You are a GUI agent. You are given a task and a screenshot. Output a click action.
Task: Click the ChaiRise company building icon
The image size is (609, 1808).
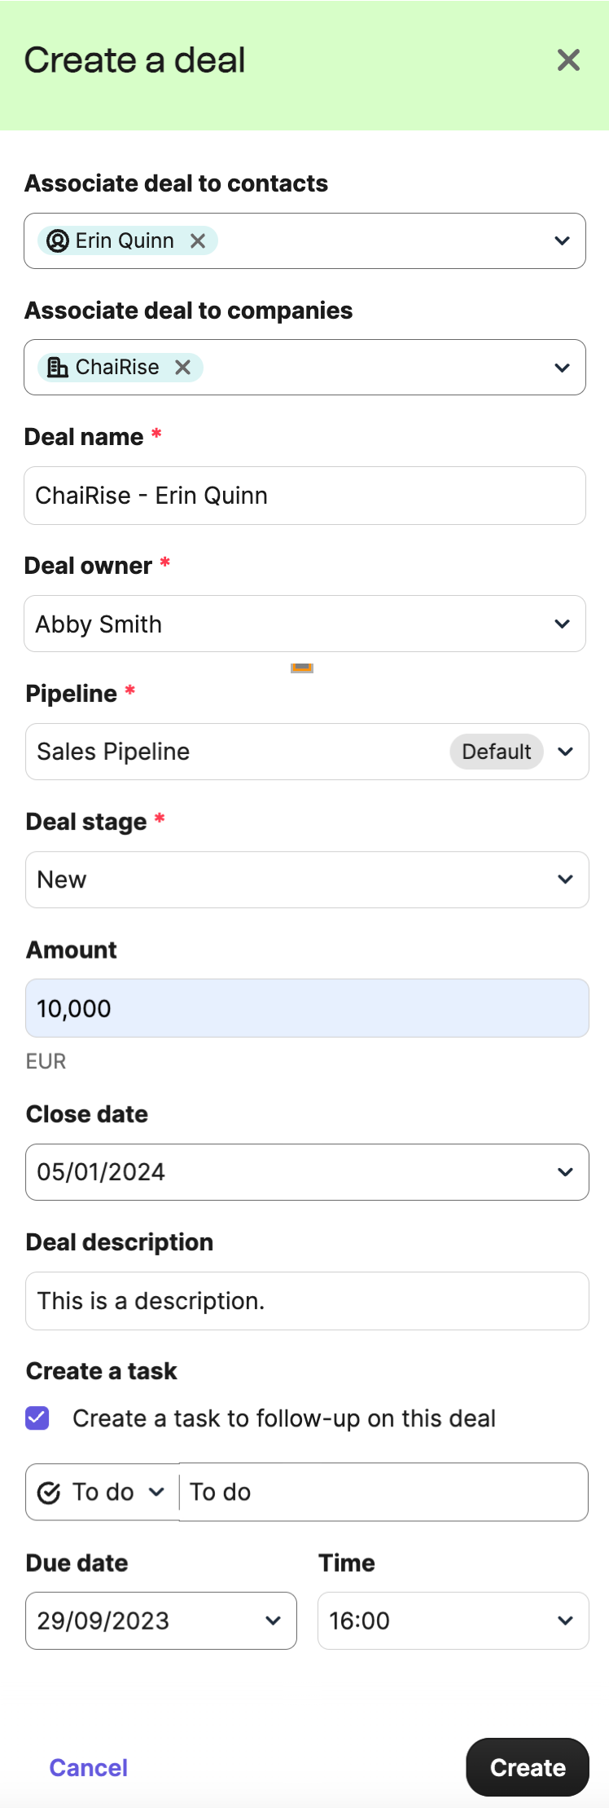pos(58,368)
